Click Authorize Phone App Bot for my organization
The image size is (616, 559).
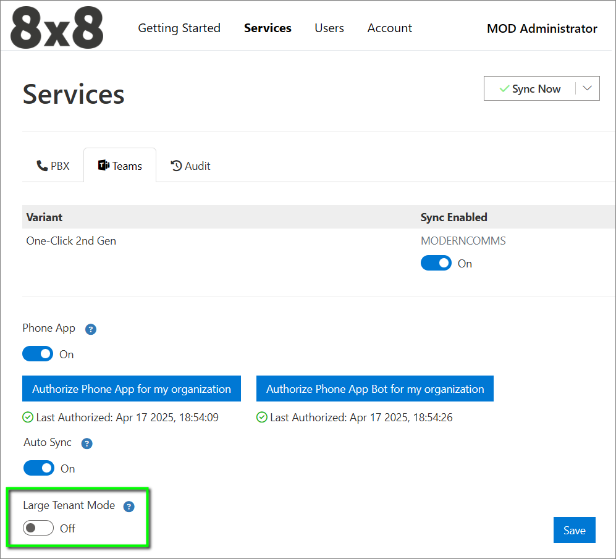[x=375, y=389]
